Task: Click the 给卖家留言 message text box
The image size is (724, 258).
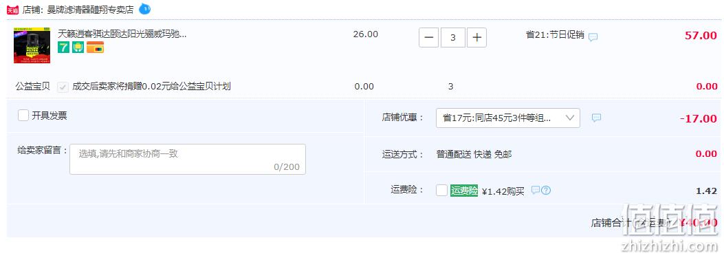Action: coord(188,159)
